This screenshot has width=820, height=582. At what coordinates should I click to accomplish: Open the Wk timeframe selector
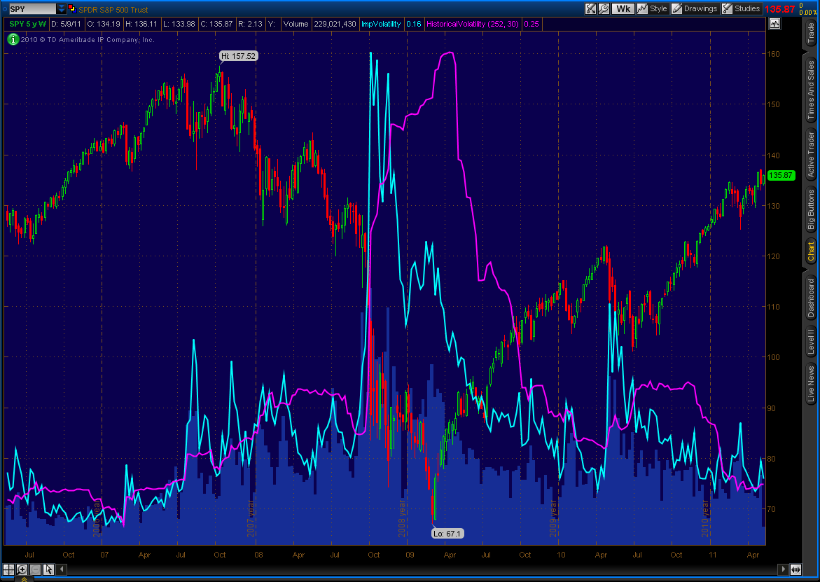[x=623, y=8]
